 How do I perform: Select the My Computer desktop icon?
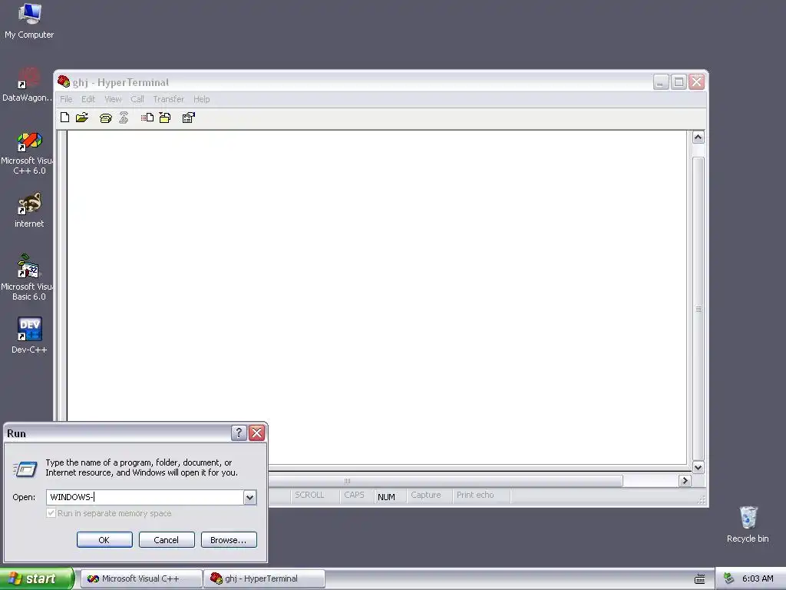tap(30, 21)
